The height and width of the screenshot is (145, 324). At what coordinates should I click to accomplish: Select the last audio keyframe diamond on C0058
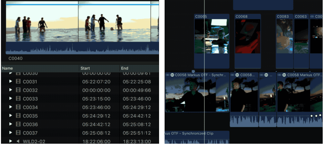(320, 115)
